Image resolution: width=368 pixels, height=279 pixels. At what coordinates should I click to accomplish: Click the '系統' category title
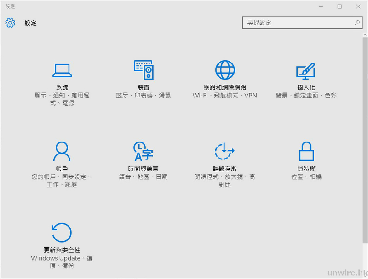coord(62,87)
